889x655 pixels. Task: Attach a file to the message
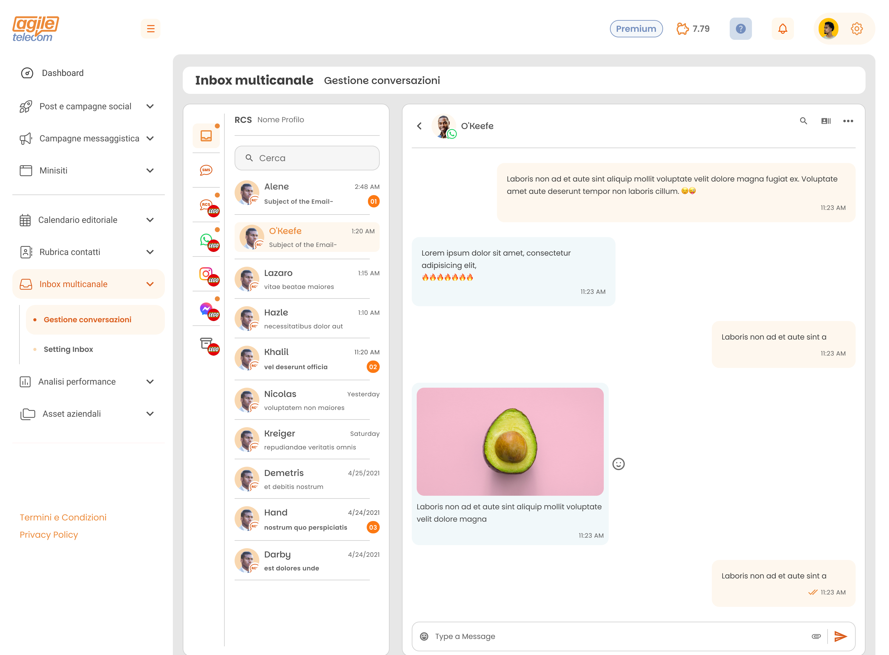click(x=816, y=636)
